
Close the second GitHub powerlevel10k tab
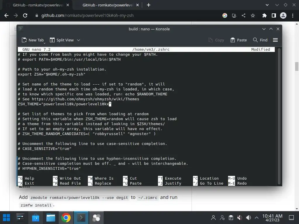[138, 5]
